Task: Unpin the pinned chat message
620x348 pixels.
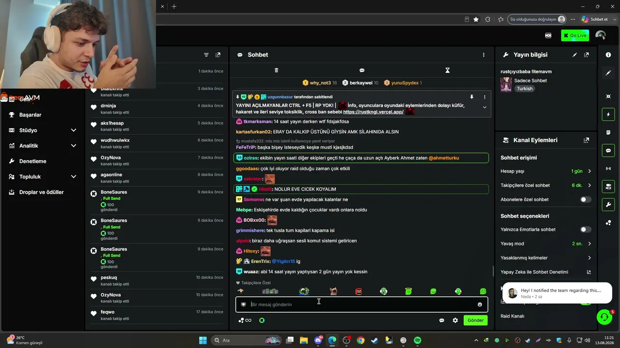Action: pos(471,97)
